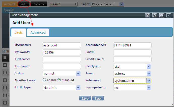Viewport: 174px width, 107px height.
Task: Expand the Search panel chevron icon
Action: (x=76, y=4)
